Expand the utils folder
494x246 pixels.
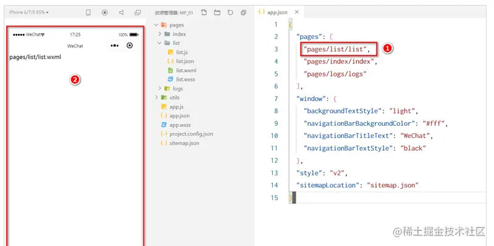(156, 97)
